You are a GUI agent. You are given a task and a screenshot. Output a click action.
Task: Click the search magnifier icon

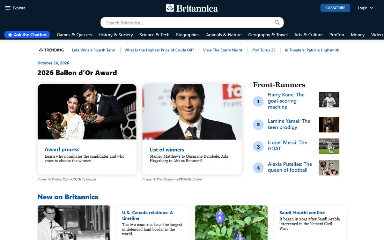[277, 23]
